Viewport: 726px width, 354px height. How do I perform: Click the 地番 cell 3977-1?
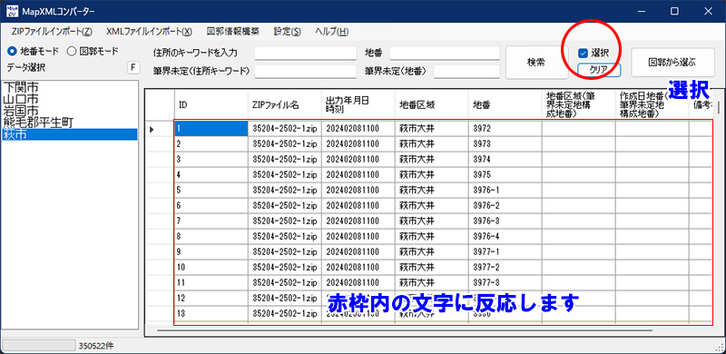click(x=505, y=251)
